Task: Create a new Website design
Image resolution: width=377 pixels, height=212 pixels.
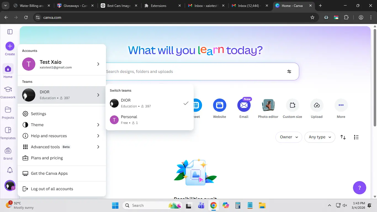Action: click(x=220, y=108)
